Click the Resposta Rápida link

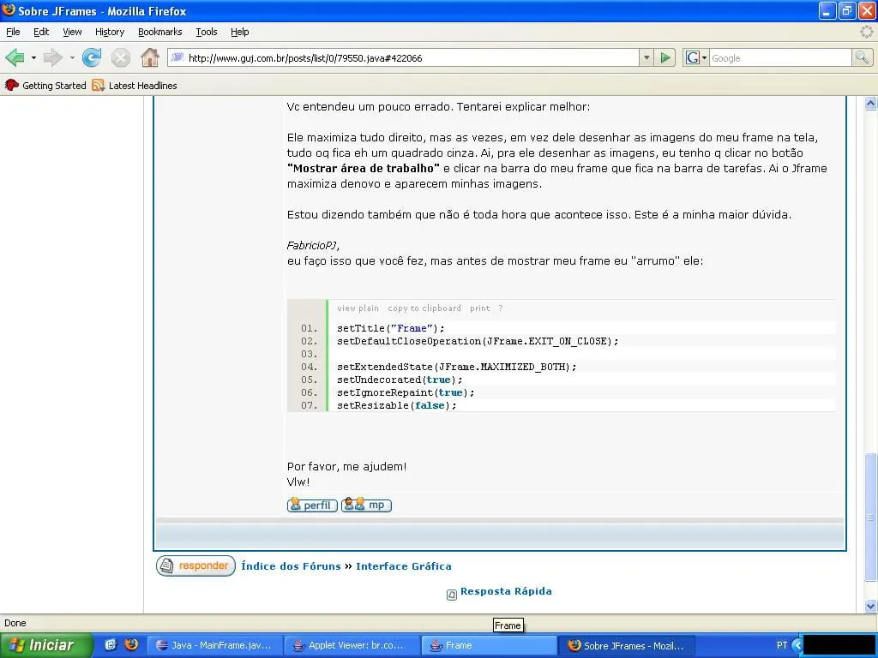pos(506,591)
